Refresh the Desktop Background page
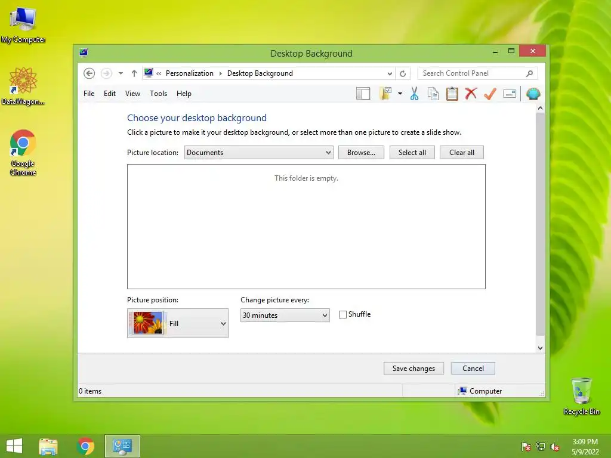The image size is (611, 458). 403,73
